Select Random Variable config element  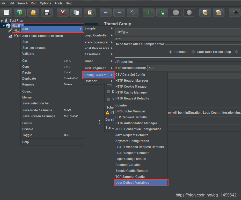(141, 165)
